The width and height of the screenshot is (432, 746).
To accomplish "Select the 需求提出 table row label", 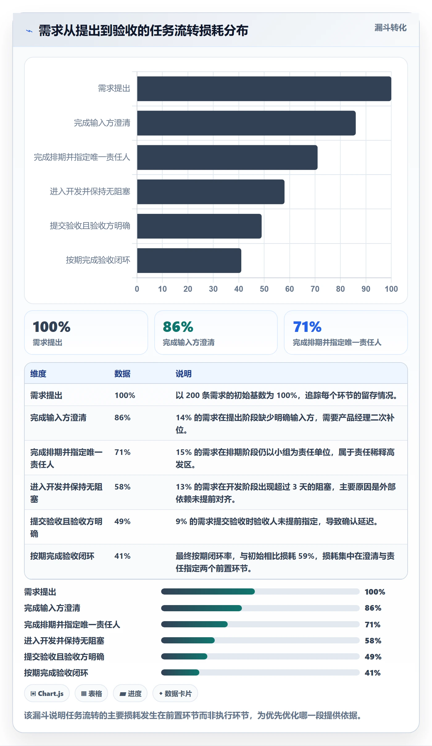I will click(x=46, y=395).
